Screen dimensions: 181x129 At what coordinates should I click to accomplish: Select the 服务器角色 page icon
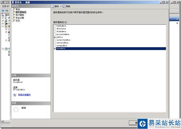click(x=14, y=12)
